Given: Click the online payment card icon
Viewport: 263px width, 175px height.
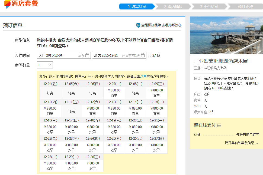Looking at the screenshot, I should (x=219, y=125).
